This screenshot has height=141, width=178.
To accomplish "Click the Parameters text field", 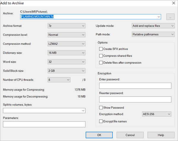I will pos(44,124).
